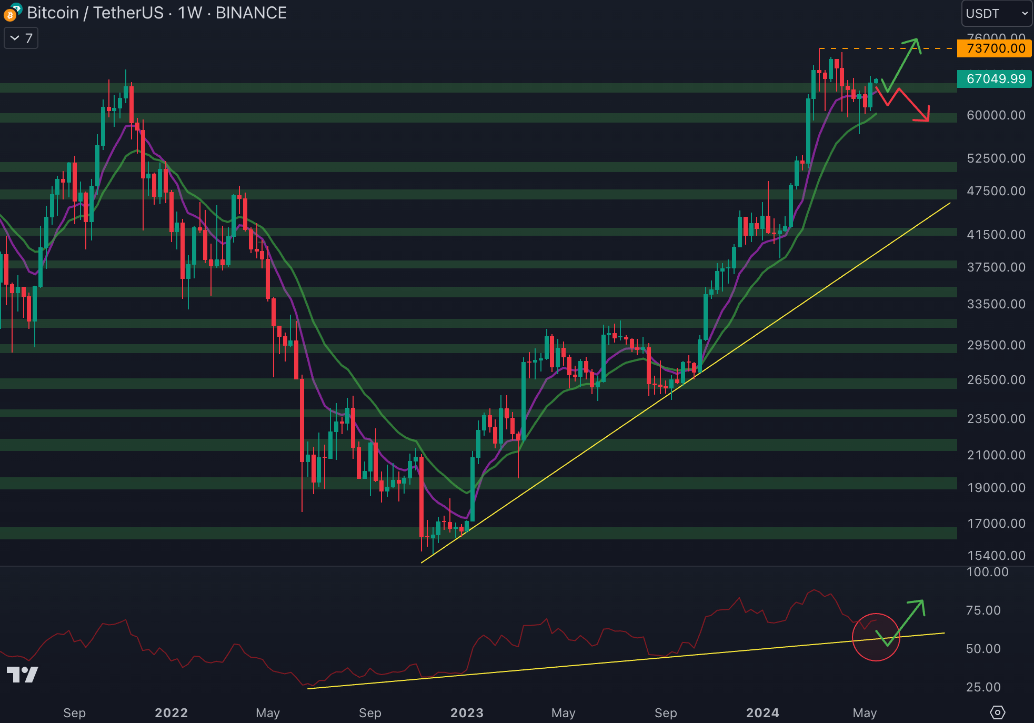
Task: Click the 60000.00 price scale label
Action: pos(996,115)
